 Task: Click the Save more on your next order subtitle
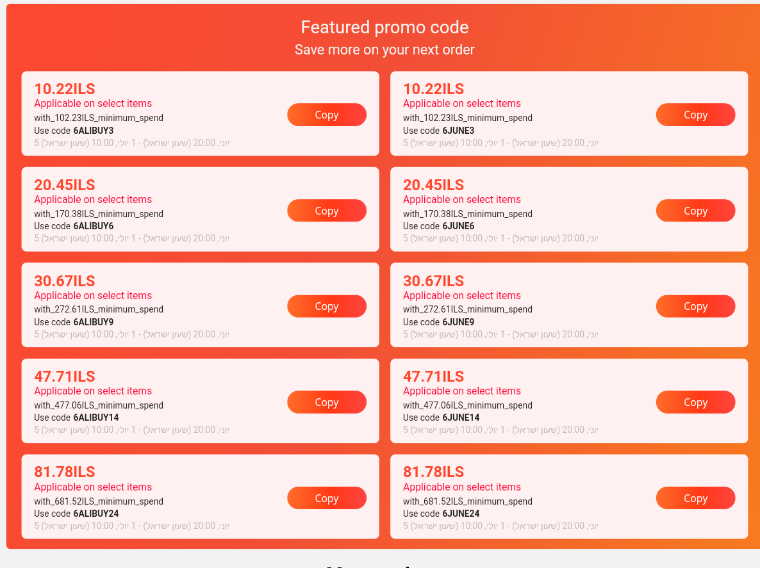[384, 50]
